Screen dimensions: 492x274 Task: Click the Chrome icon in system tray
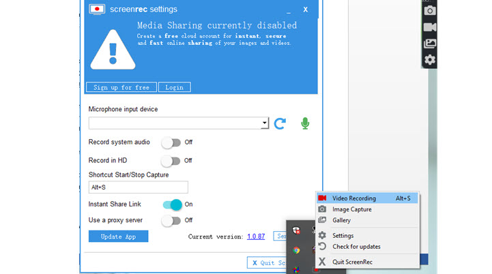[296, 250]
